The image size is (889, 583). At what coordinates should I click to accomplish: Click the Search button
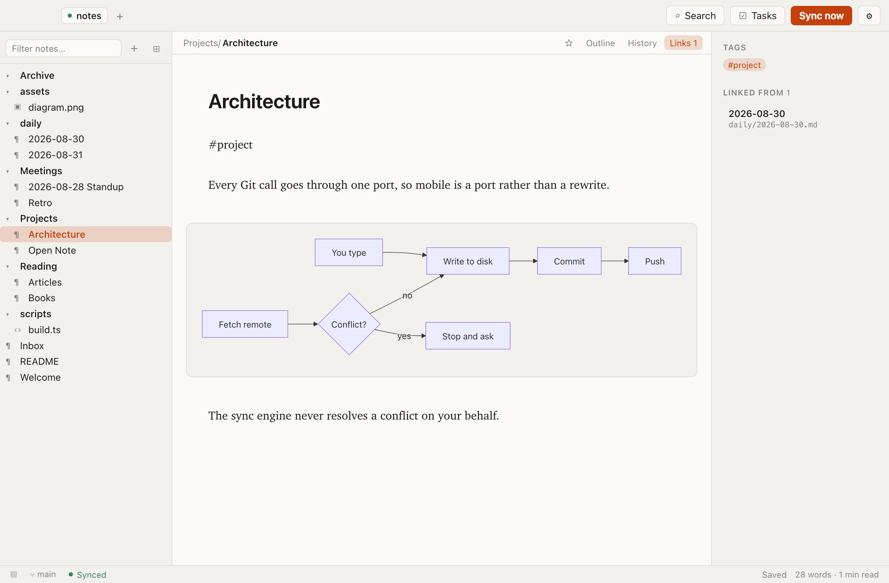695,16
